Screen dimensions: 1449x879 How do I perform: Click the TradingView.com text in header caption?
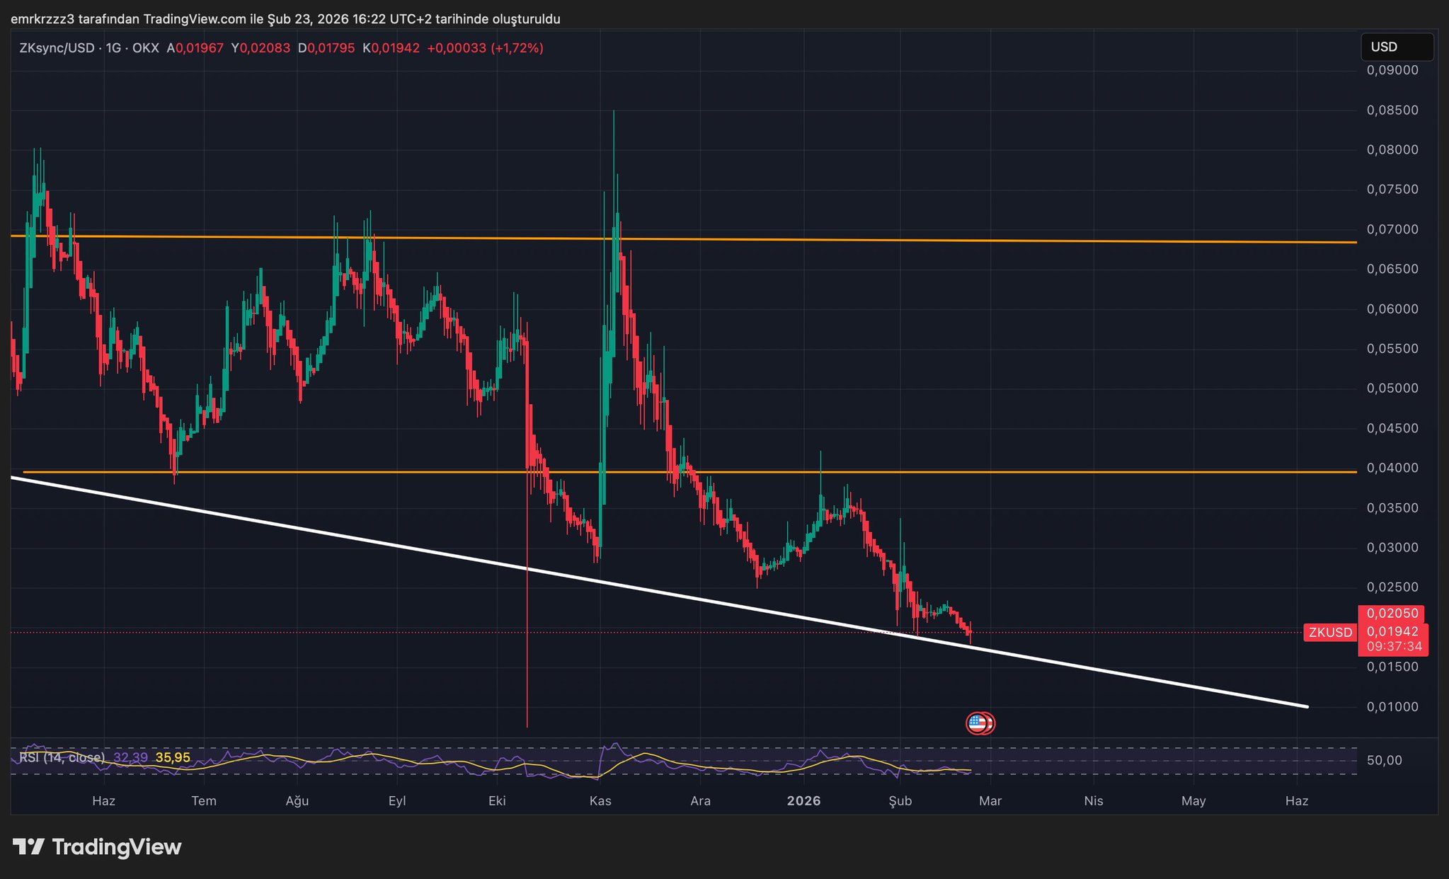196,19
